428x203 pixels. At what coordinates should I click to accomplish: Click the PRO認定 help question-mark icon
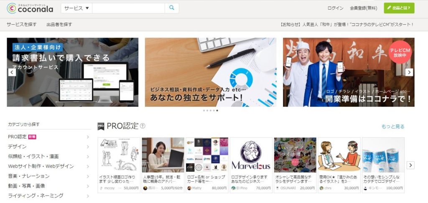click(x=143, y=126)
